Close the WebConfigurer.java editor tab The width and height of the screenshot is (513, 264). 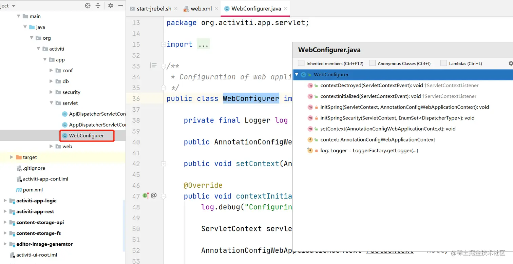(286, 8)
